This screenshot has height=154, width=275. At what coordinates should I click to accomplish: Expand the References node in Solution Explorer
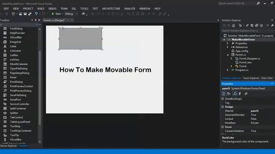point(227,47)
